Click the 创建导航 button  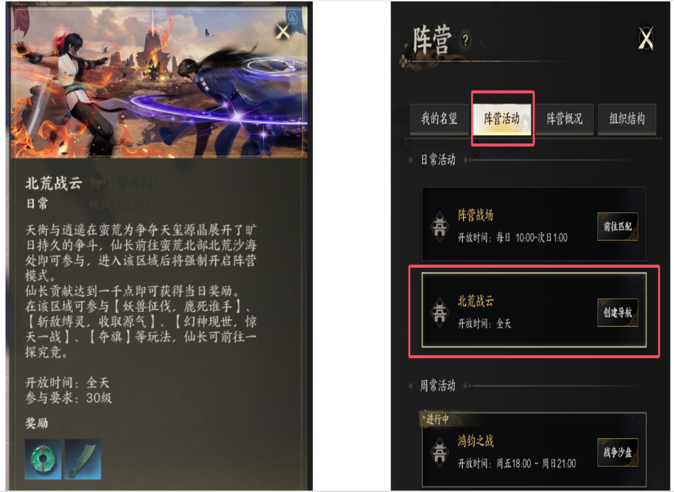618,313
